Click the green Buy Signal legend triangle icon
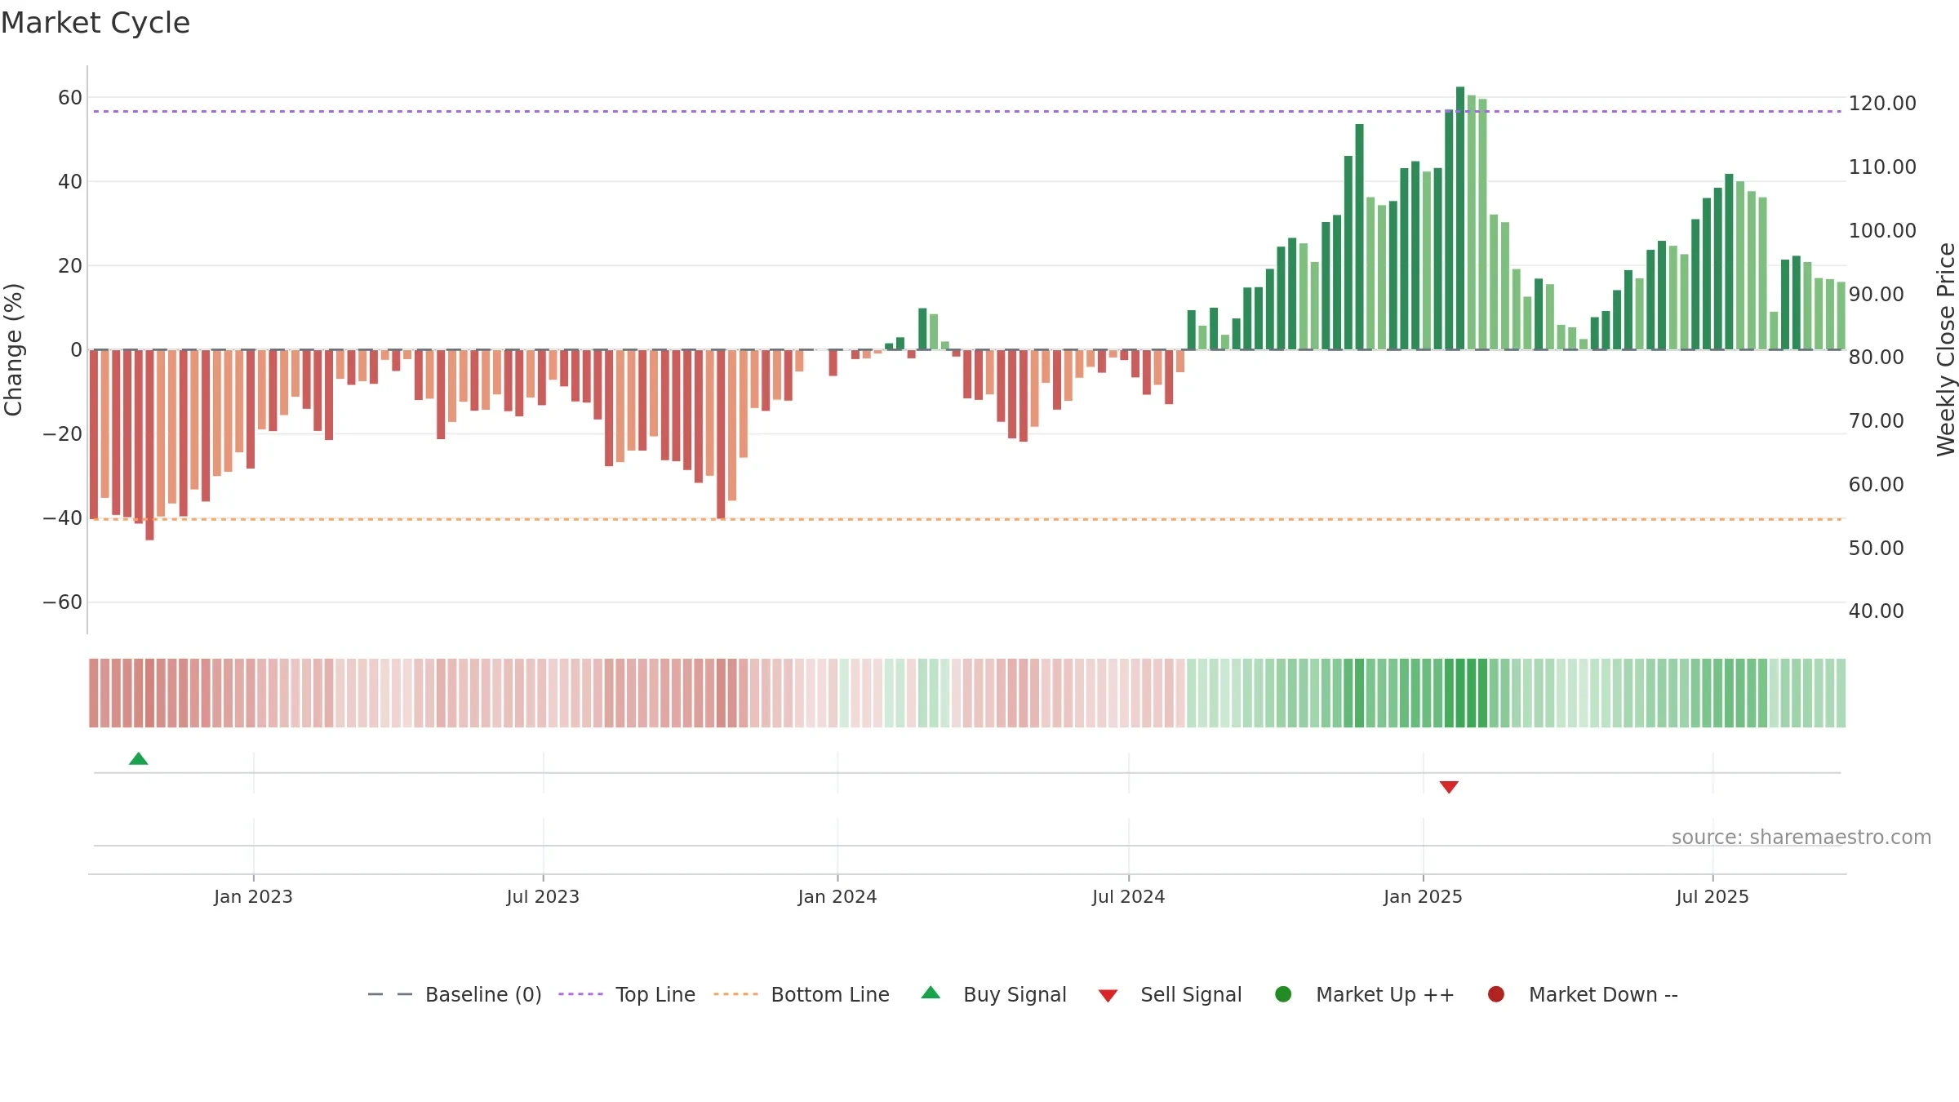1959x1102 pixels. pyautogui.click(x=931, y=993)
